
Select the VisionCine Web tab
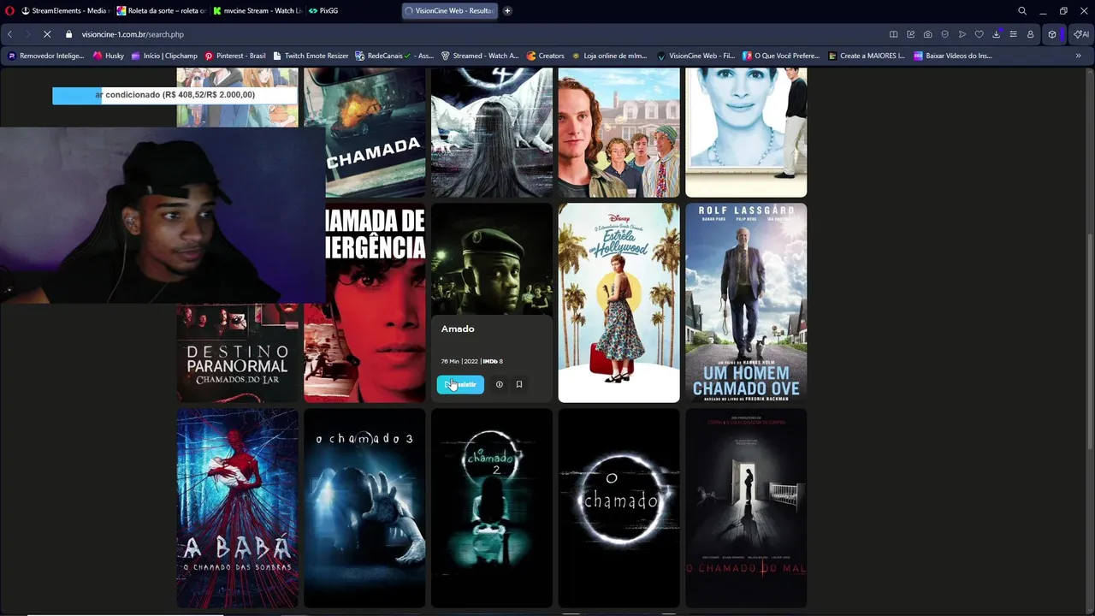449,11
